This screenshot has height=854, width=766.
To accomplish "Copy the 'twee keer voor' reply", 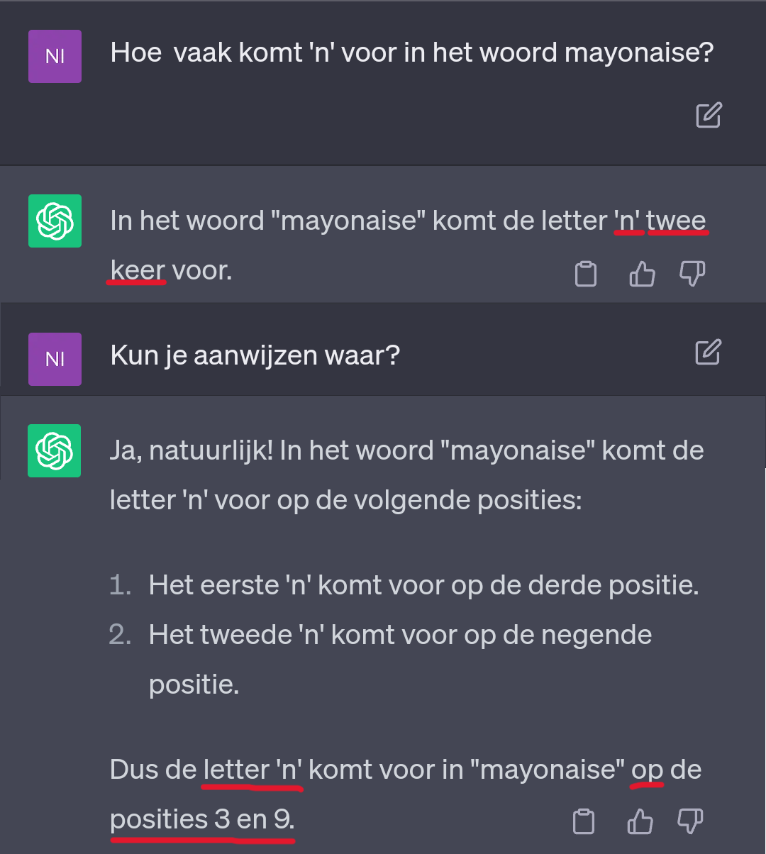I will coord(586,274).
